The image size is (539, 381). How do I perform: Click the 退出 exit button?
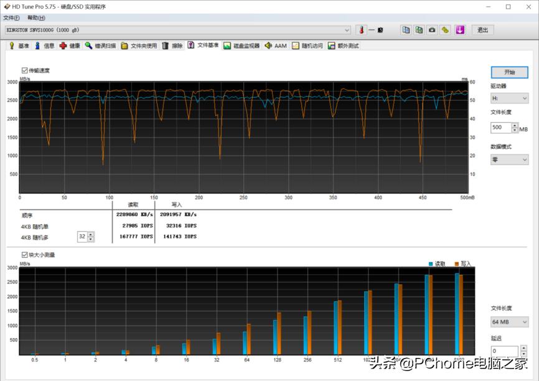[x=482, y=30]
